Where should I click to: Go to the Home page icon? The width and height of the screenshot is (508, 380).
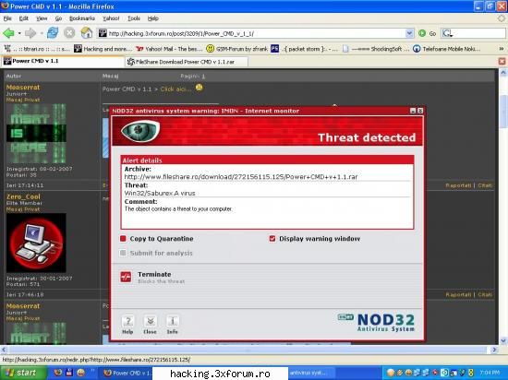pos(87,33)
